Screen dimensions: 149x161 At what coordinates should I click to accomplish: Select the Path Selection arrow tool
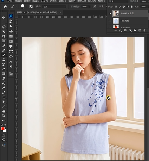pyautogui.click(x=4, y=102)
